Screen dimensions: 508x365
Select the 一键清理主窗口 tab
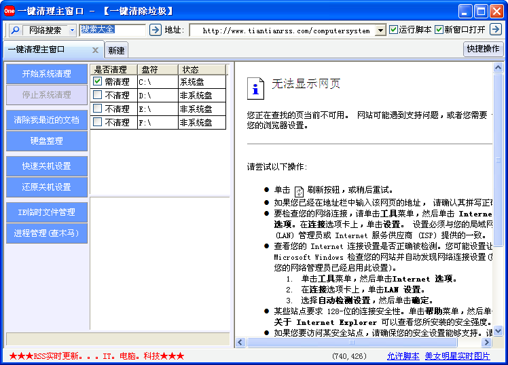click(46, 50)
